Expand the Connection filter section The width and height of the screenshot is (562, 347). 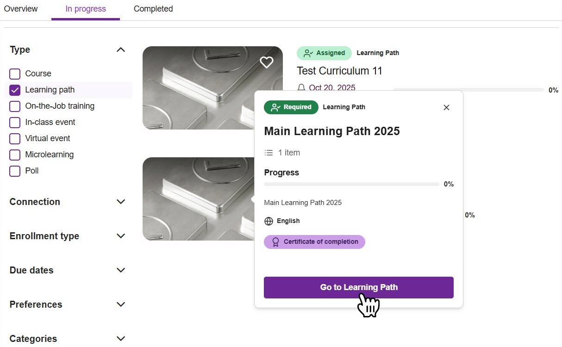(121, 202)
